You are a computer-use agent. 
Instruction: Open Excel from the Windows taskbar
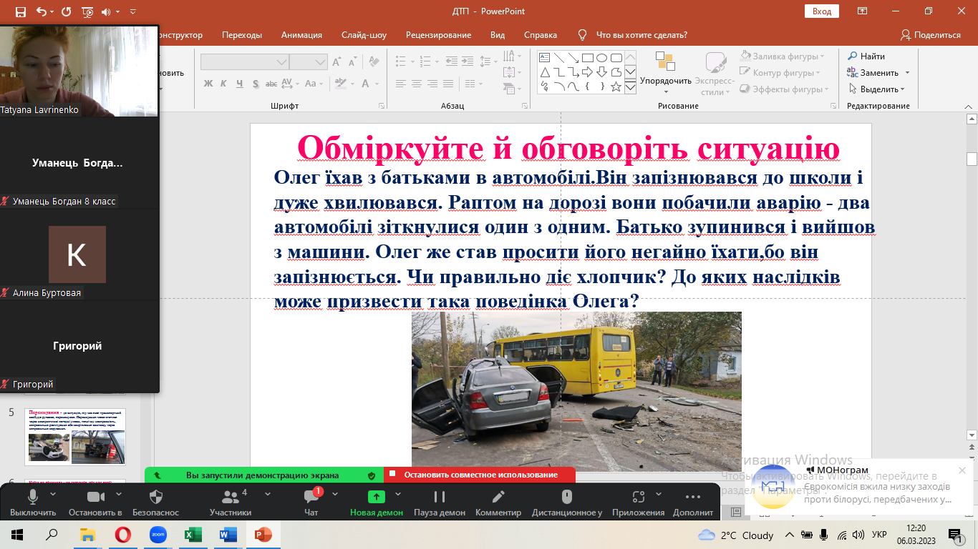point(193,535)
